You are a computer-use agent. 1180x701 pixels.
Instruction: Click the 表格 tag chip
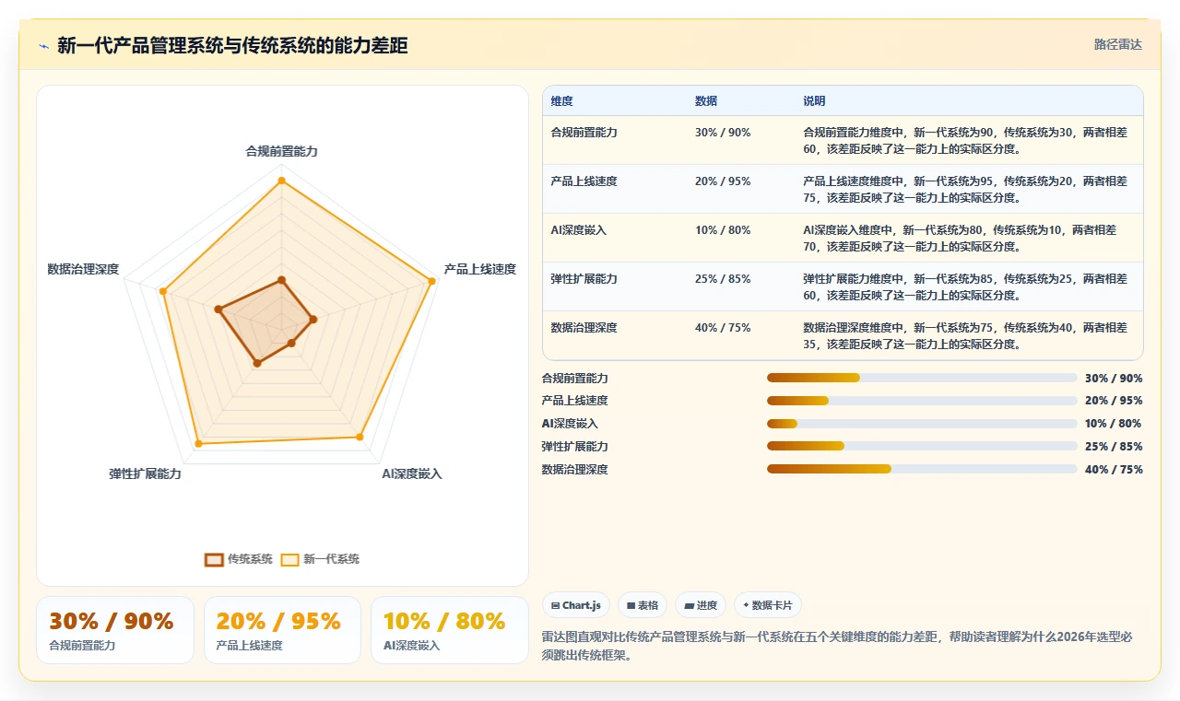pos(643,605)
